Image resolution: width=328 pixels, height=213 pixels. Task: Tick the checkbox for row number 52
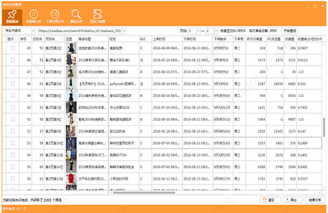pos(13,131)
